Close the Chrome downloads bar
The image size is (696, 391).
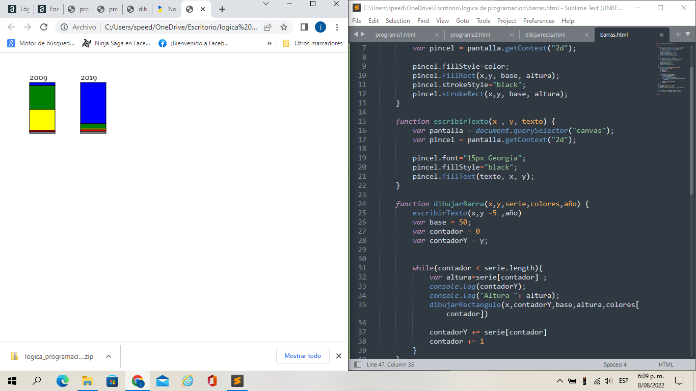tap(339, 356)
